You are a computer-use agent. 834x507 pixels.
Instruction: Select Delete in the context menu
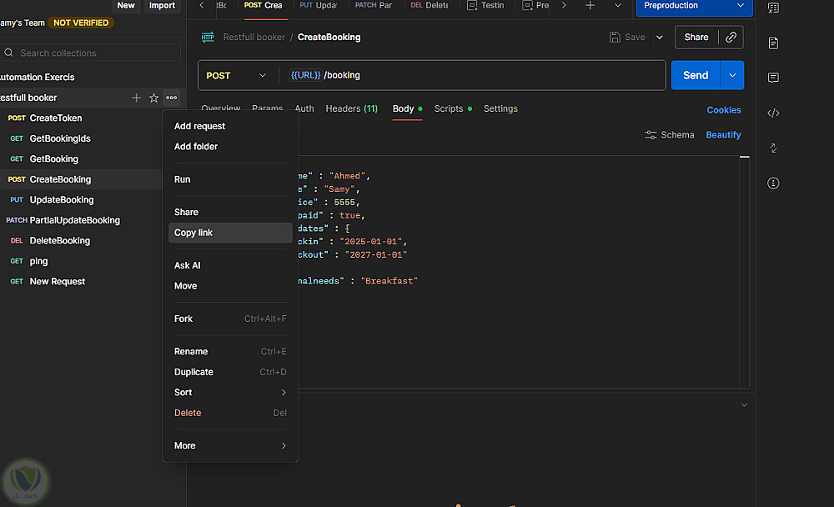(188, 414)
